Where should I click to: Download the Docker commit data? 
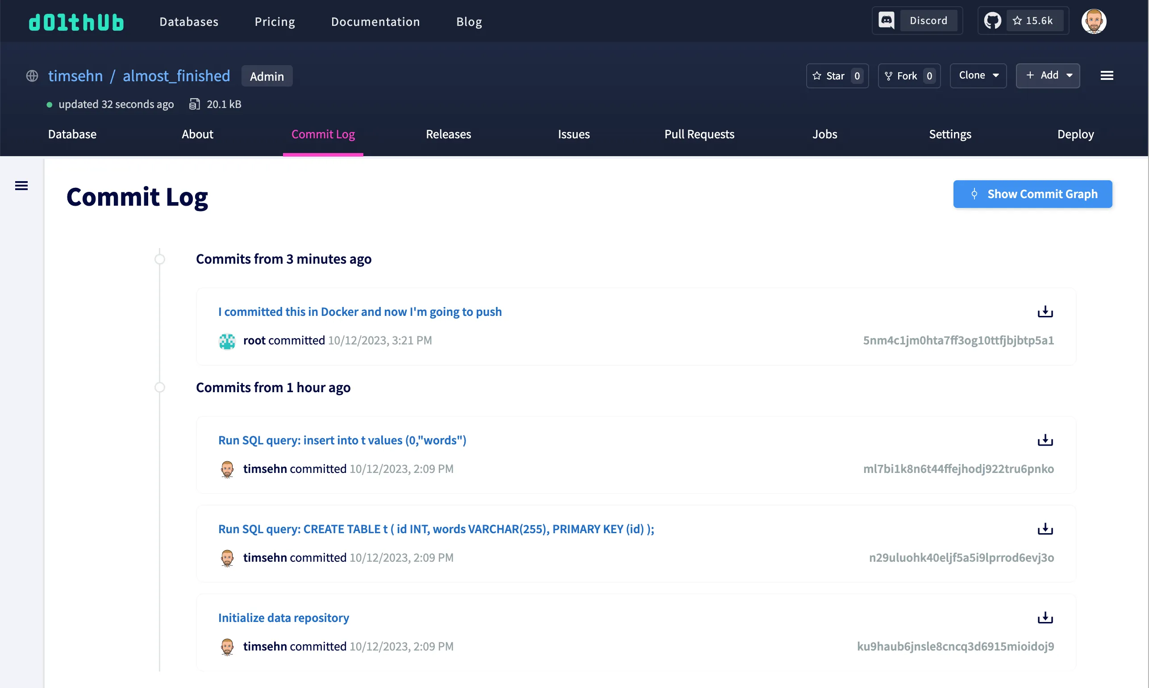click(1045, 311)
